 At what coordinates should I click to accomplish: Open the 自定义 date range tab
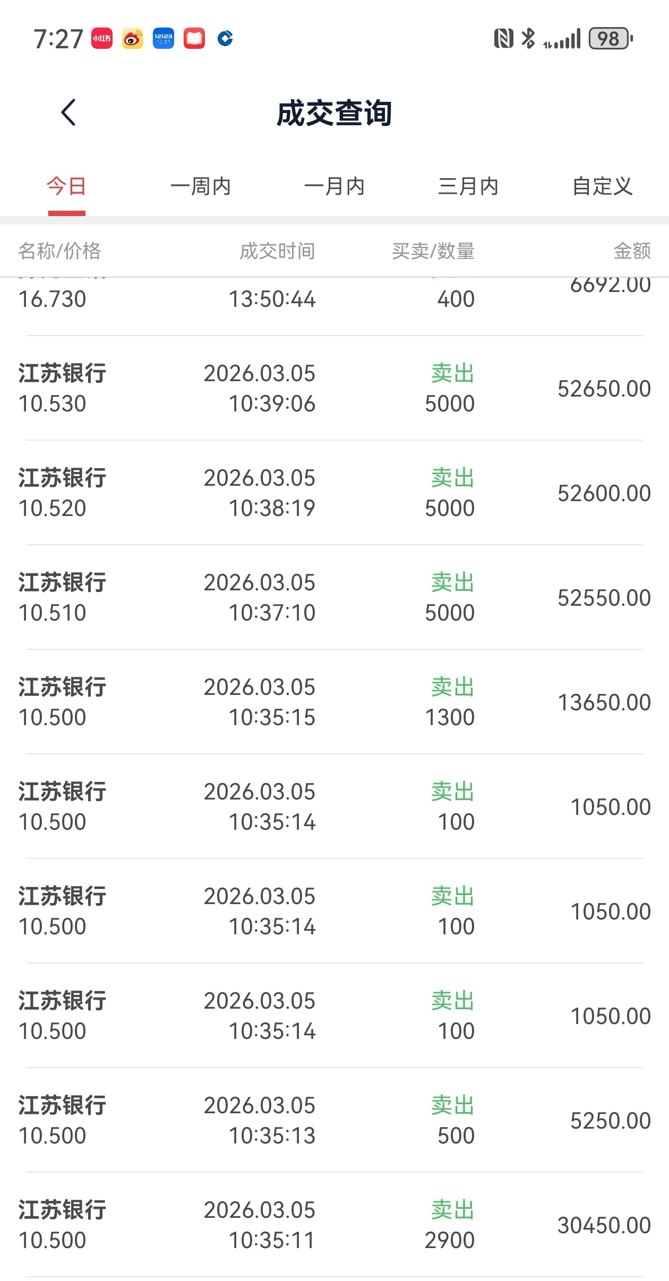[x=602, y=187]
